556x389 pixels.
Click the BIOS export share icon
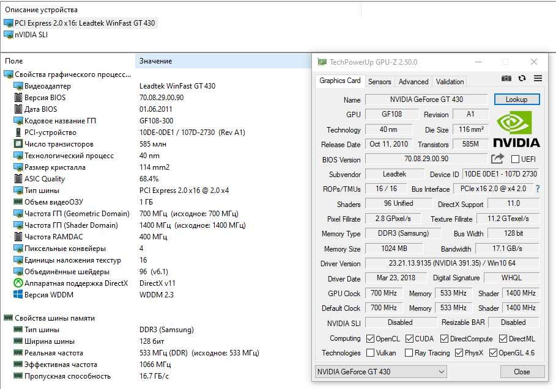(497, 159)
